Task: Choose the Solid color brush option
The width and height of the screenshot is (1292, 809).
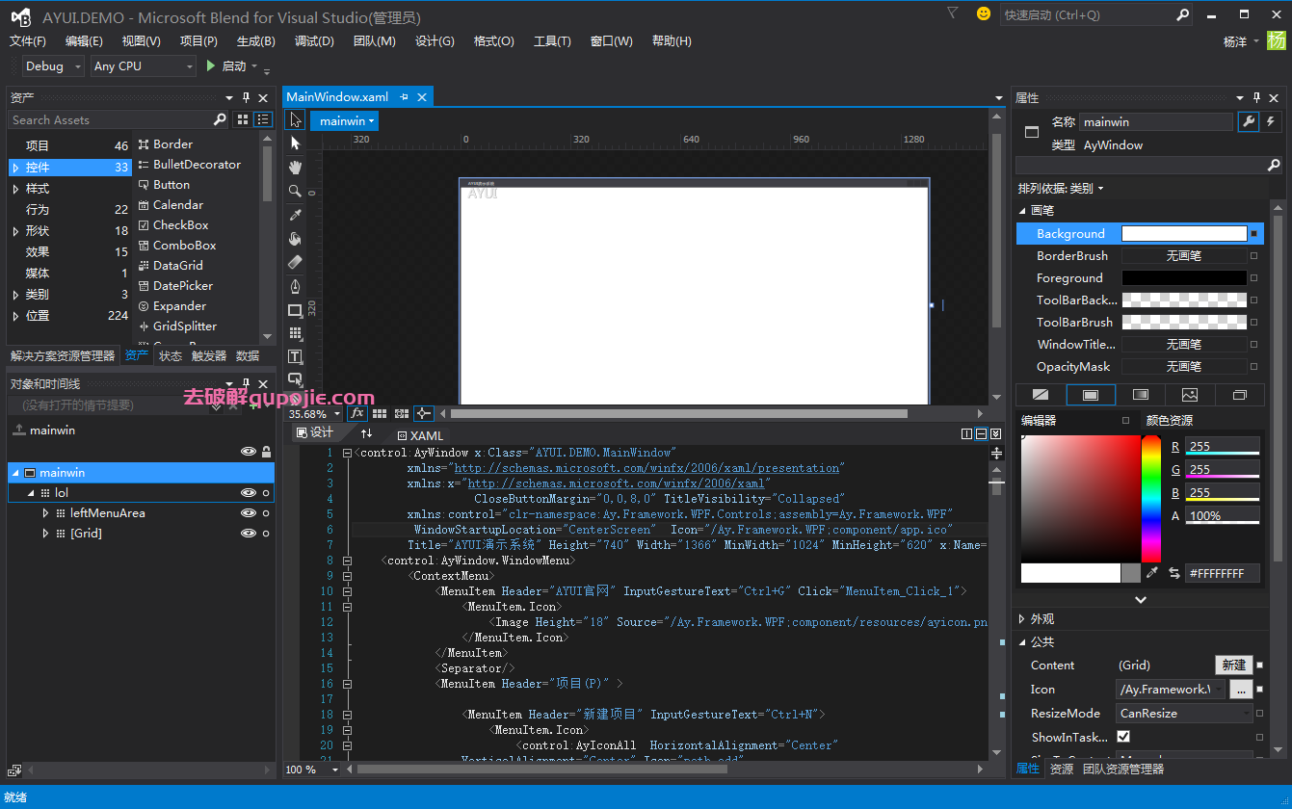Action: pyautogui.click(x=1091, y=395)
